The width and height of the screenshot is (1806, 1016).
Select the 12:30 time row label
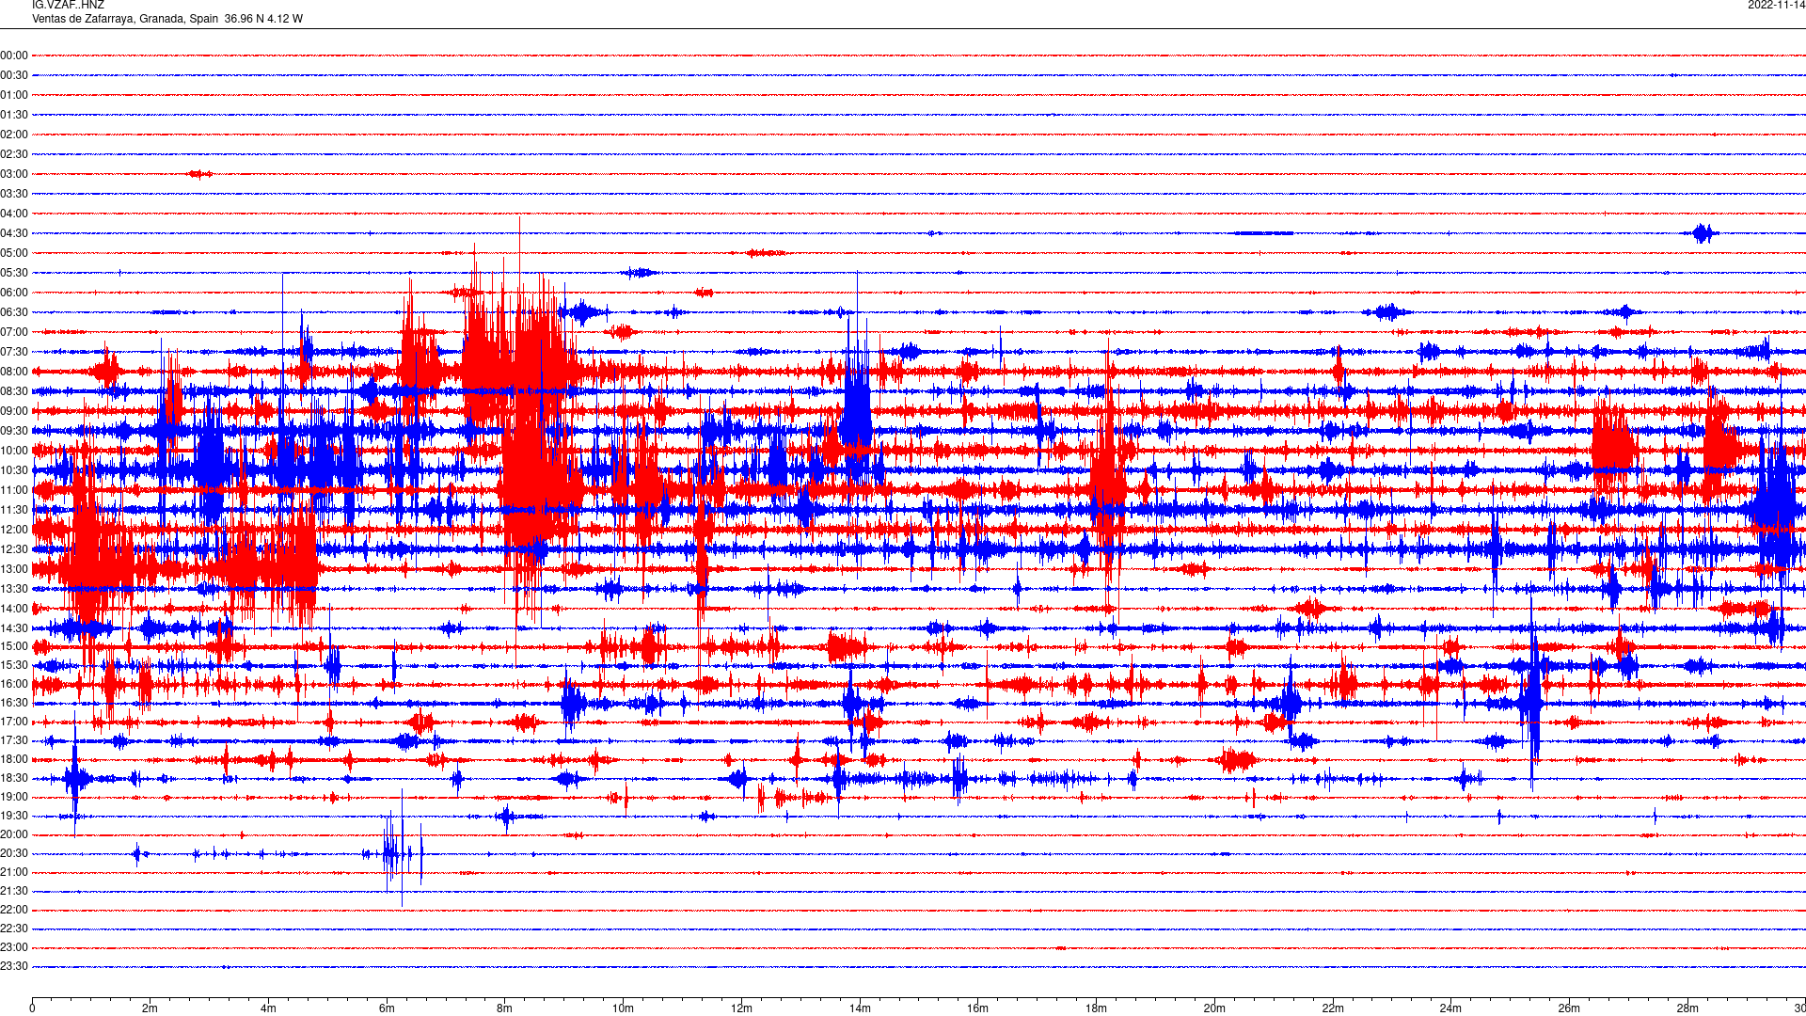point(14,549)
